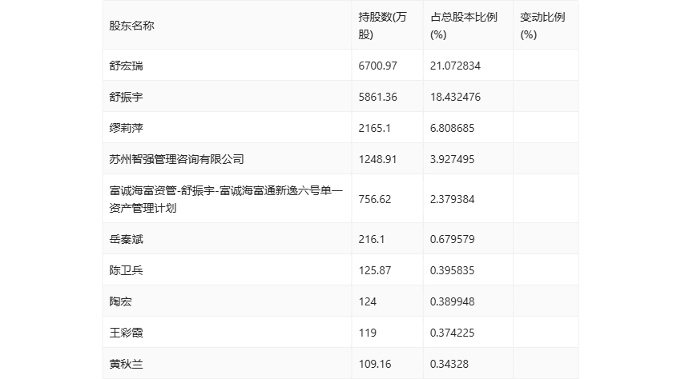Select percentage 0.34328

[x=449, y=364]
